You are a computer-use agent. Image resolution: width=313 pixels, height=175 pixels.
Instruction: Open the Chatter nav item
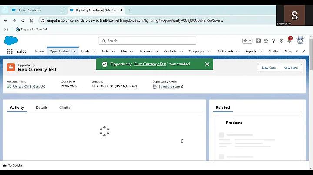[273, 51]
